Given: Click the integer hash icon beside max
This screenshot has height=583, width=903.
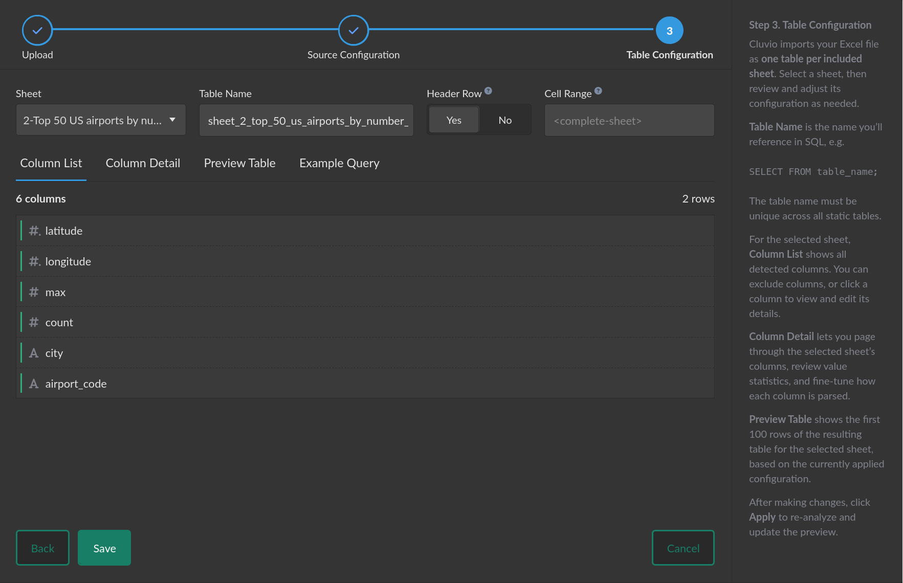Looking at the screenshot, I should (x=34, y=292).
